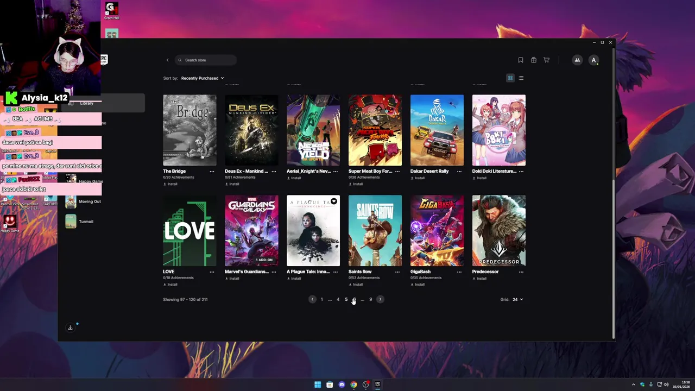Open Sort by Recently Purchased dropdown

(202, 78)
